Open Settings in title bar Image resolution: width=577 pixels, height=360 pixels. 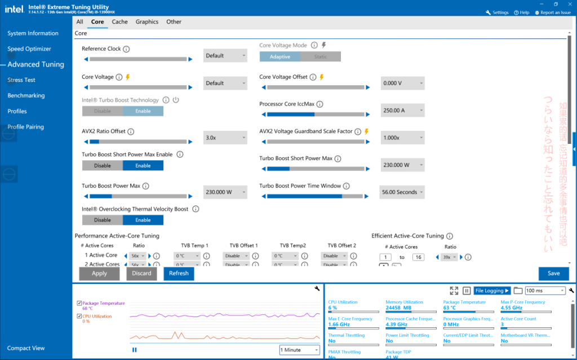coord(497,12)
